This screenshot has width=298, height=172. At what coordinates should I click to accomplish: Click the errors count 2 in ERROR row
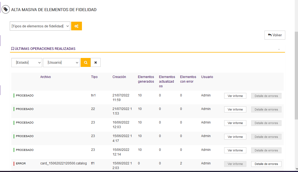[181, 163]
